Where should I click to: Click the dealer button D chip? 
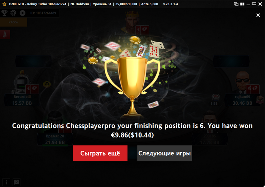coord(47,84)
